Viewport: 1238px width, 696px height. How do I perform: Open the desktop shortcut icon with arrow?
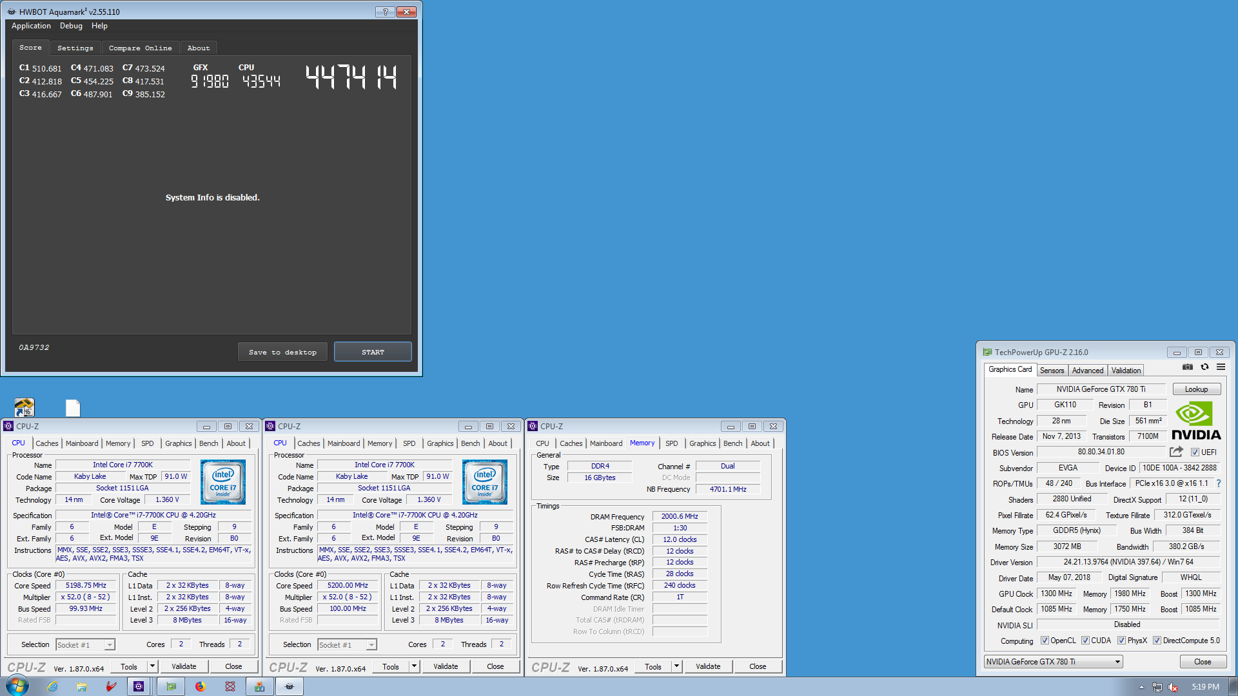pos(25,407)
